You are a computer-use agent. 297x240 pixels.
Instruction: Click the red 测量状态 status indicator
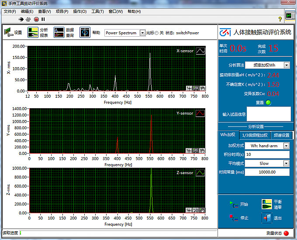[286, 233]
